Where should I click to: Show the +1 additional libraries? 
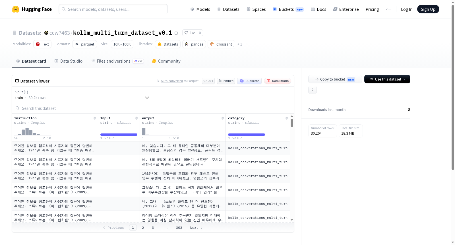(x=240, y=44)
